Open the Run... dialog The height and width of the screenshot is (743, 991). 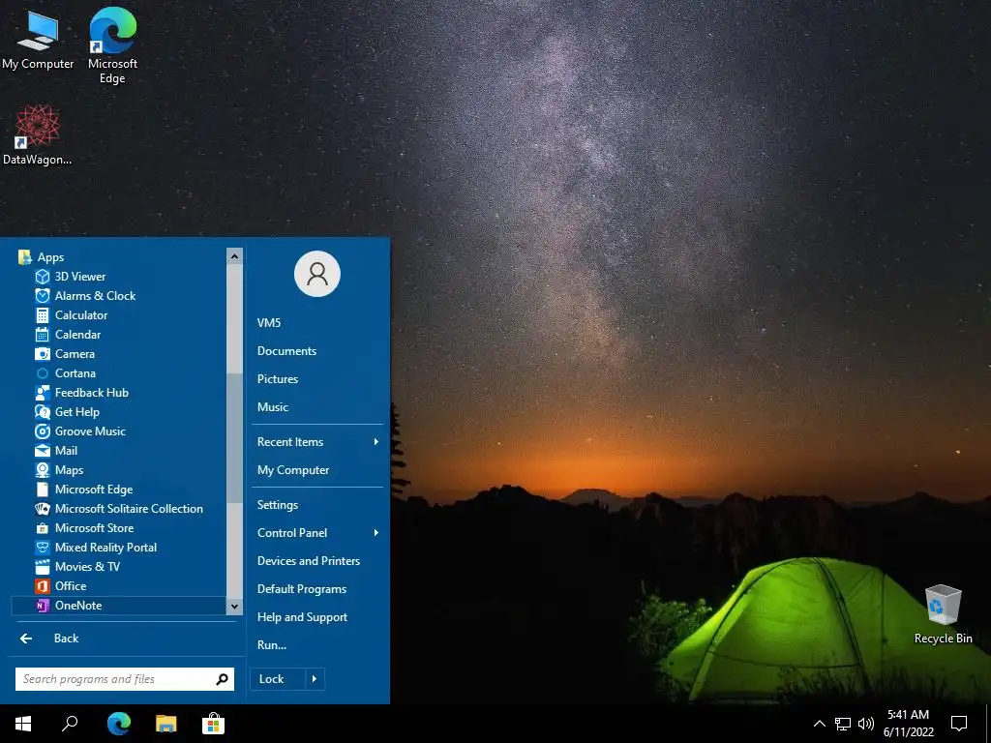(317, 645)
